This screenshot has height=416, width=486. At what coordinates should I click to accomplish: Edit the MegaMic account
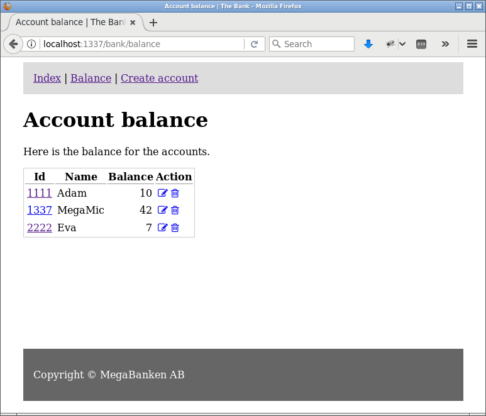tap(162, 210)
